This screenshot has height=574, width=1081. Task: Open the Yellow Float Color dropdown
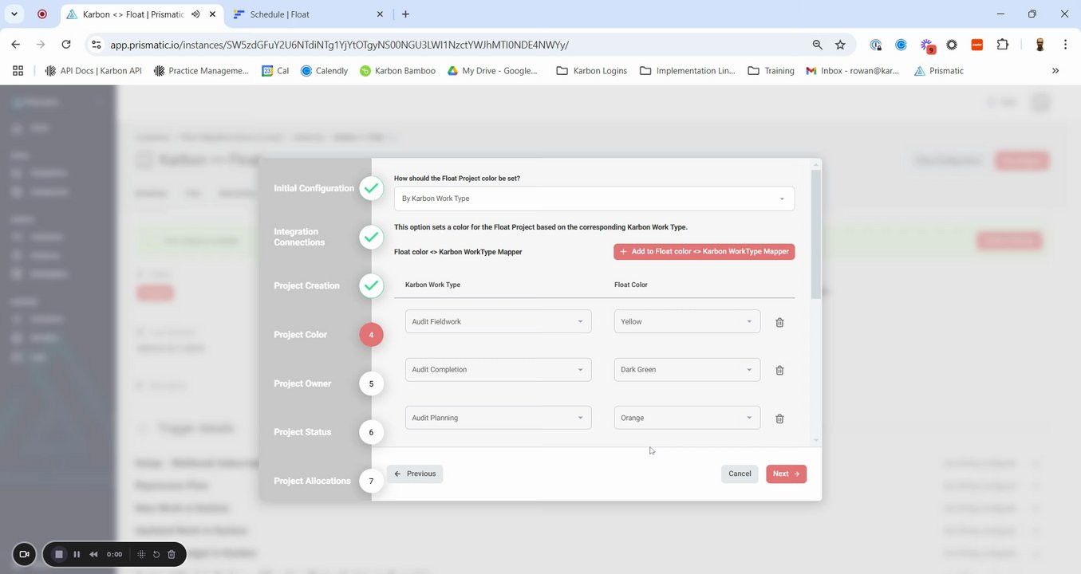click(687, 321)
